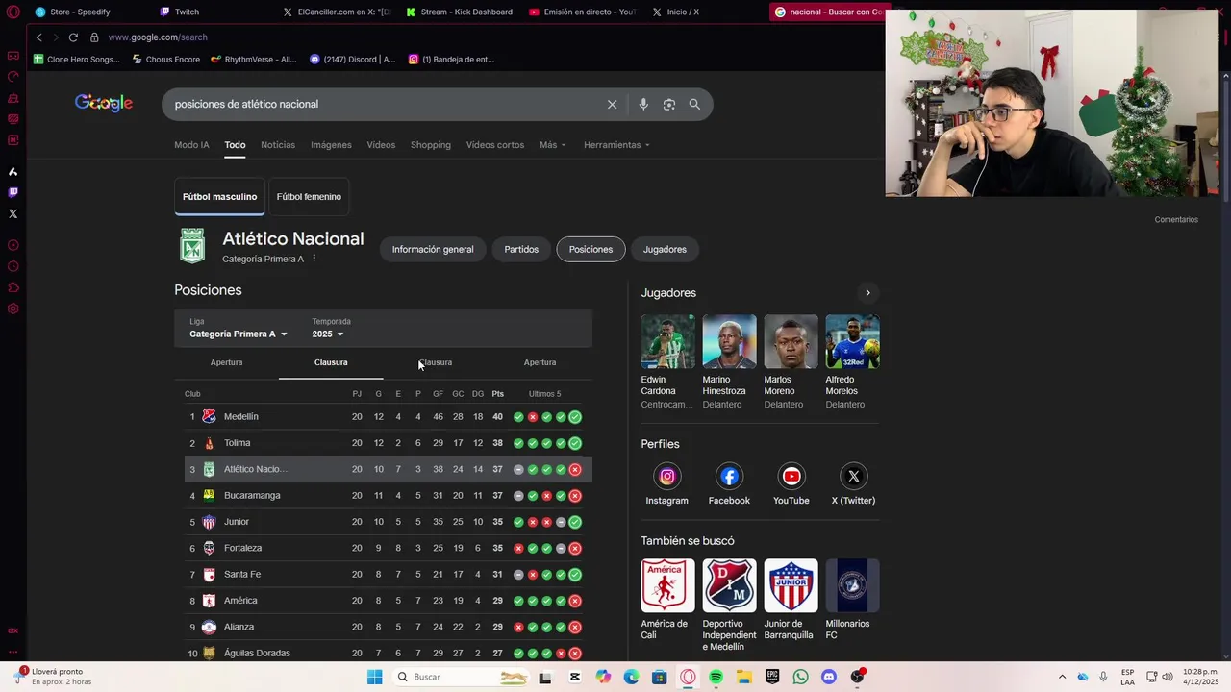This screenshot has height=692, width=1231.
Task: Click the Windows taskbar Buscar search box
Action: 462,677
